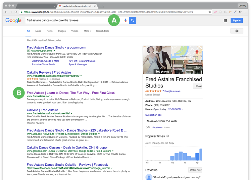
Task: Open the Fred Astaire Dance Studio groupon.com ad
Action: [56, 47]
